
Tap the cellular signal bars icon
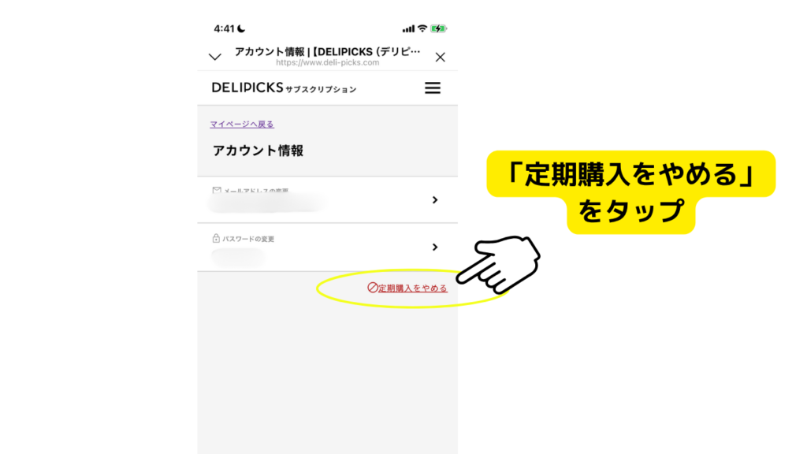408,29
